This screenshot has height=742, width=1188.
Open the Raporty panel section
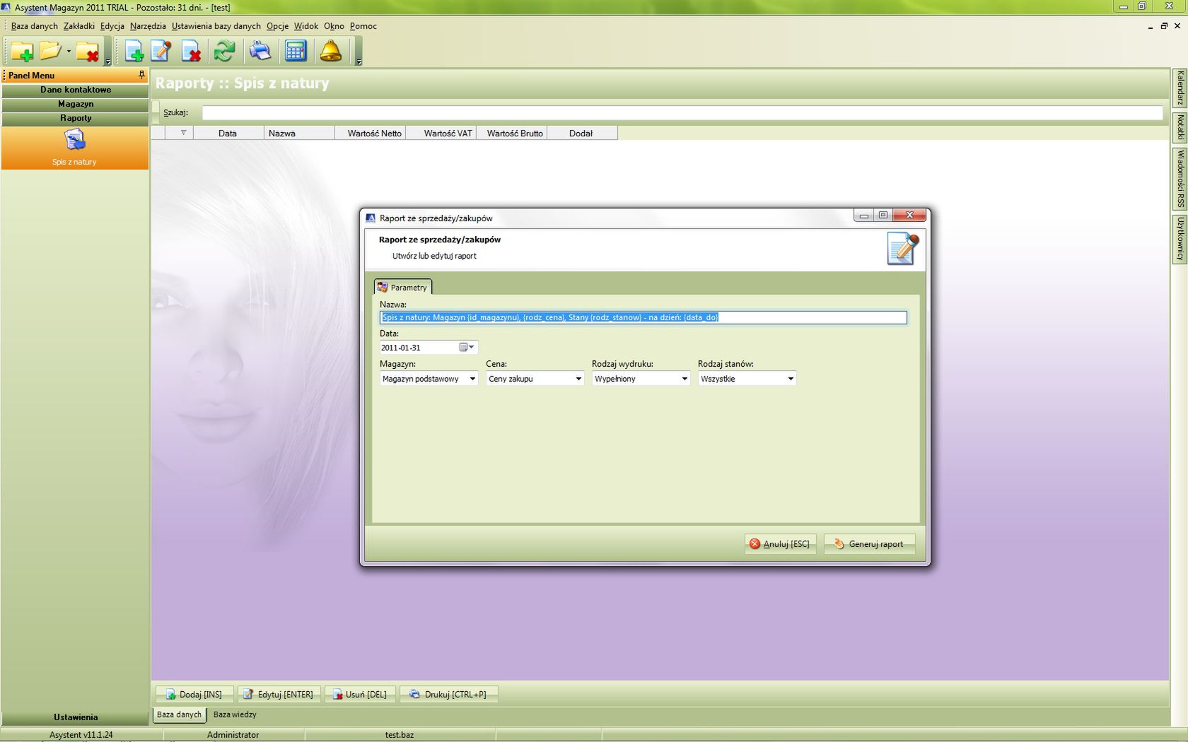(x=75, y=118)
